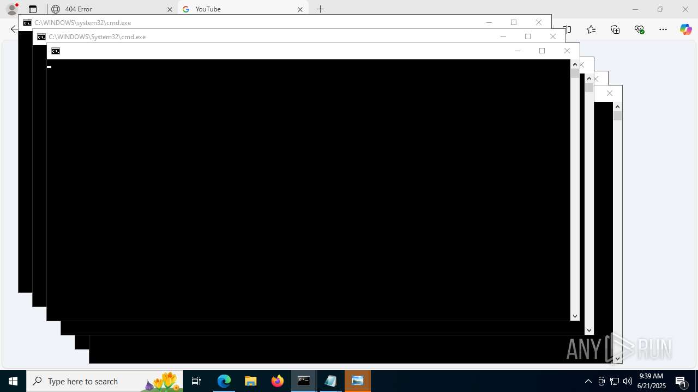Close the Edge browser window
The height and width of the screenshot is (392, 698).
click(685, 9)
